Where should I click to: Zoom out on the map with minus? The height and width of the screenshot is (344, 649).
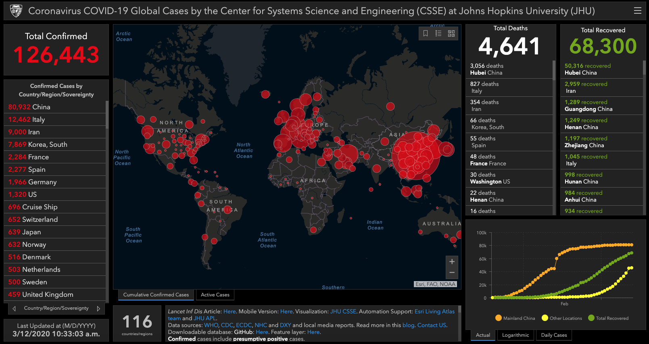point(452,273)
